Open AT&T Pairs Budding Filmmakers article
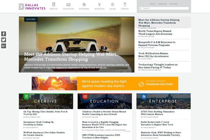The width and height of the screenshot is (210, 140). click(x=157, y=113)
